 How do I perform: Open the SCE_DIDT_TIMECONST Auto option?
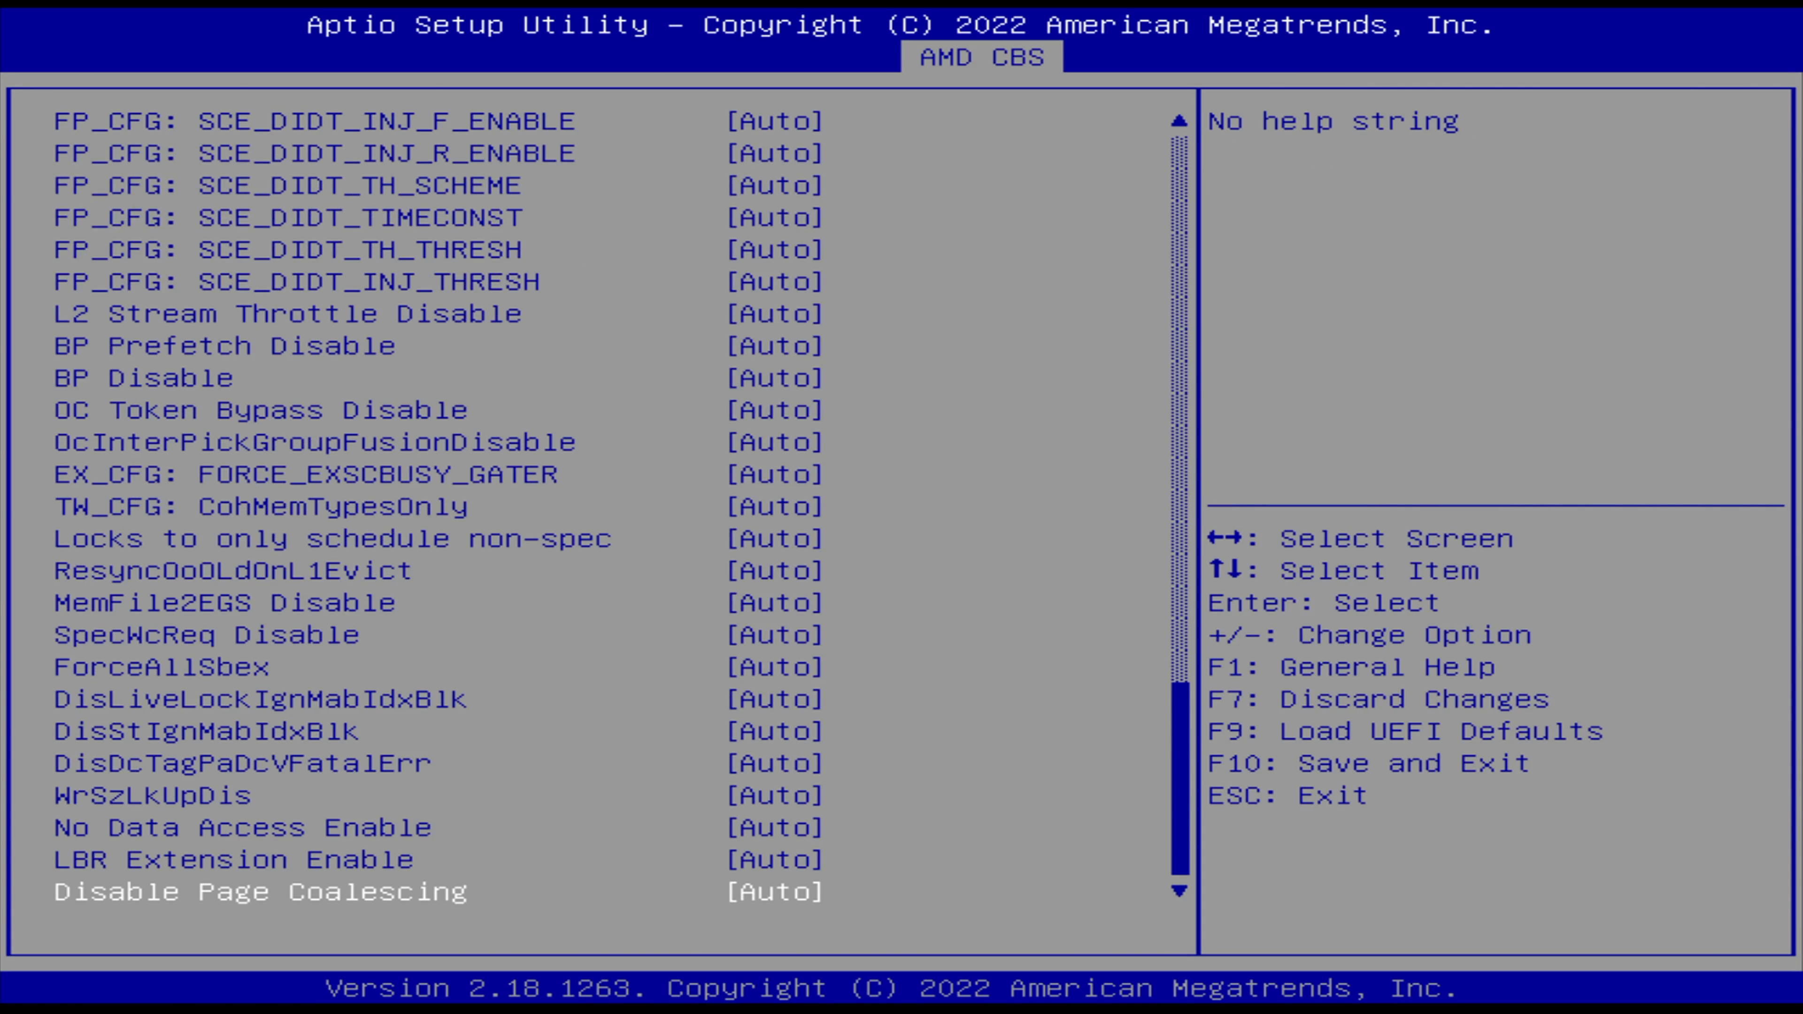[775, 218]
